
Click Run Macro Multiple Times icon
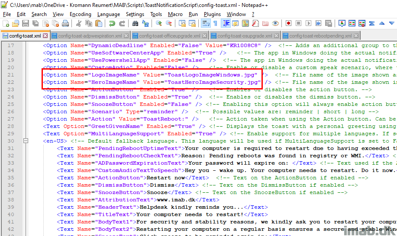tap(319, 23)
